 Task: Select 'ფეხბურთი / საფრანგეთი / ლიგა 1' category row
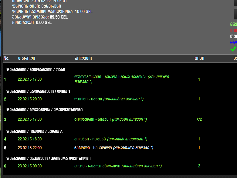pyautogui.click(x=38, y=92)
